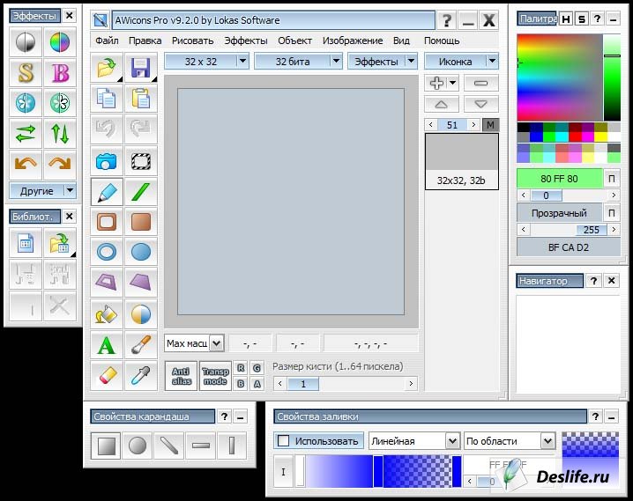Select the square pencil tip shape

[106, 446]
